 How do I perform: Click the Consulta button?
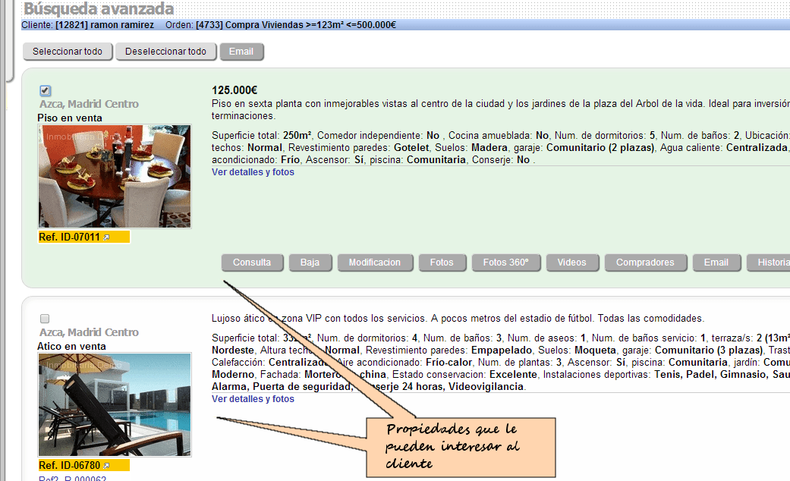[x=252, y=263]
